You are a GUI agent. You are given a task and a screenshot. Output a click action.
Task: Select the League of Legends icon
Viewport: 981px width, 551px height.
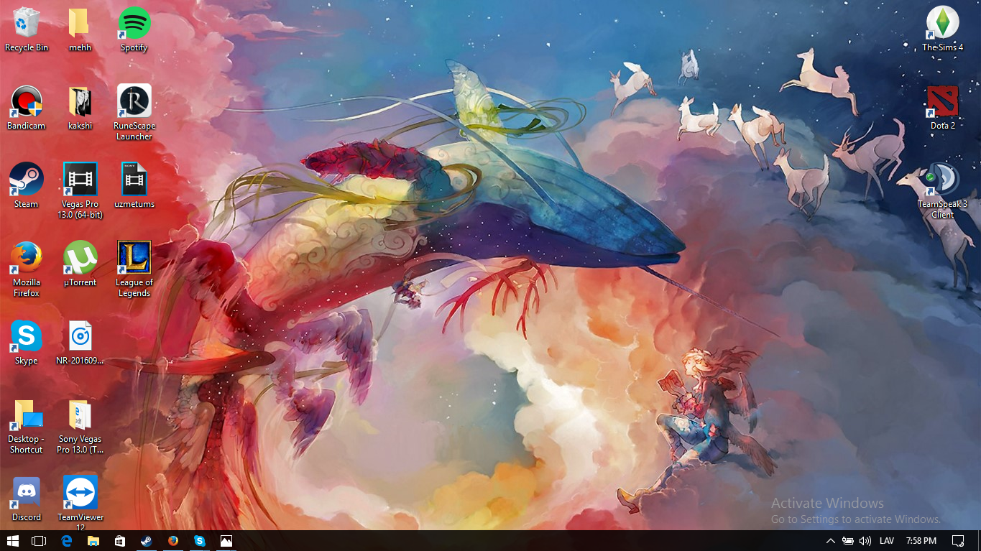coord(134,269)
